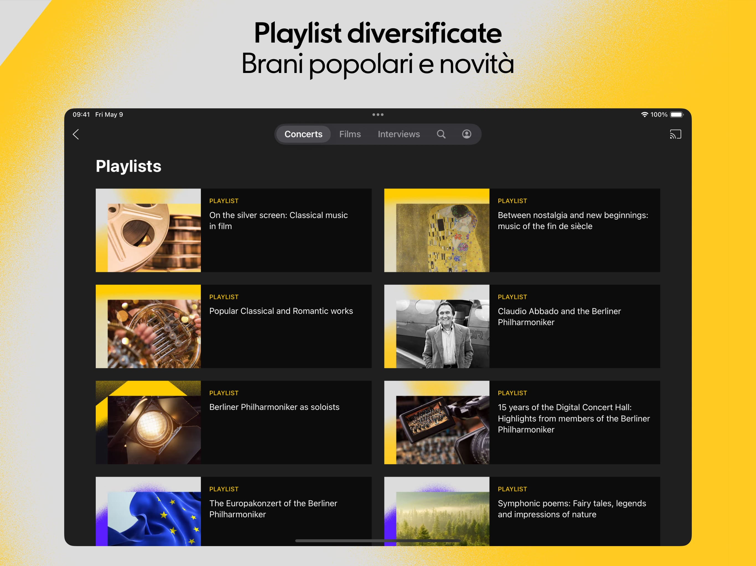Click the PLAYLIST label above silver screen

[224, 201]
